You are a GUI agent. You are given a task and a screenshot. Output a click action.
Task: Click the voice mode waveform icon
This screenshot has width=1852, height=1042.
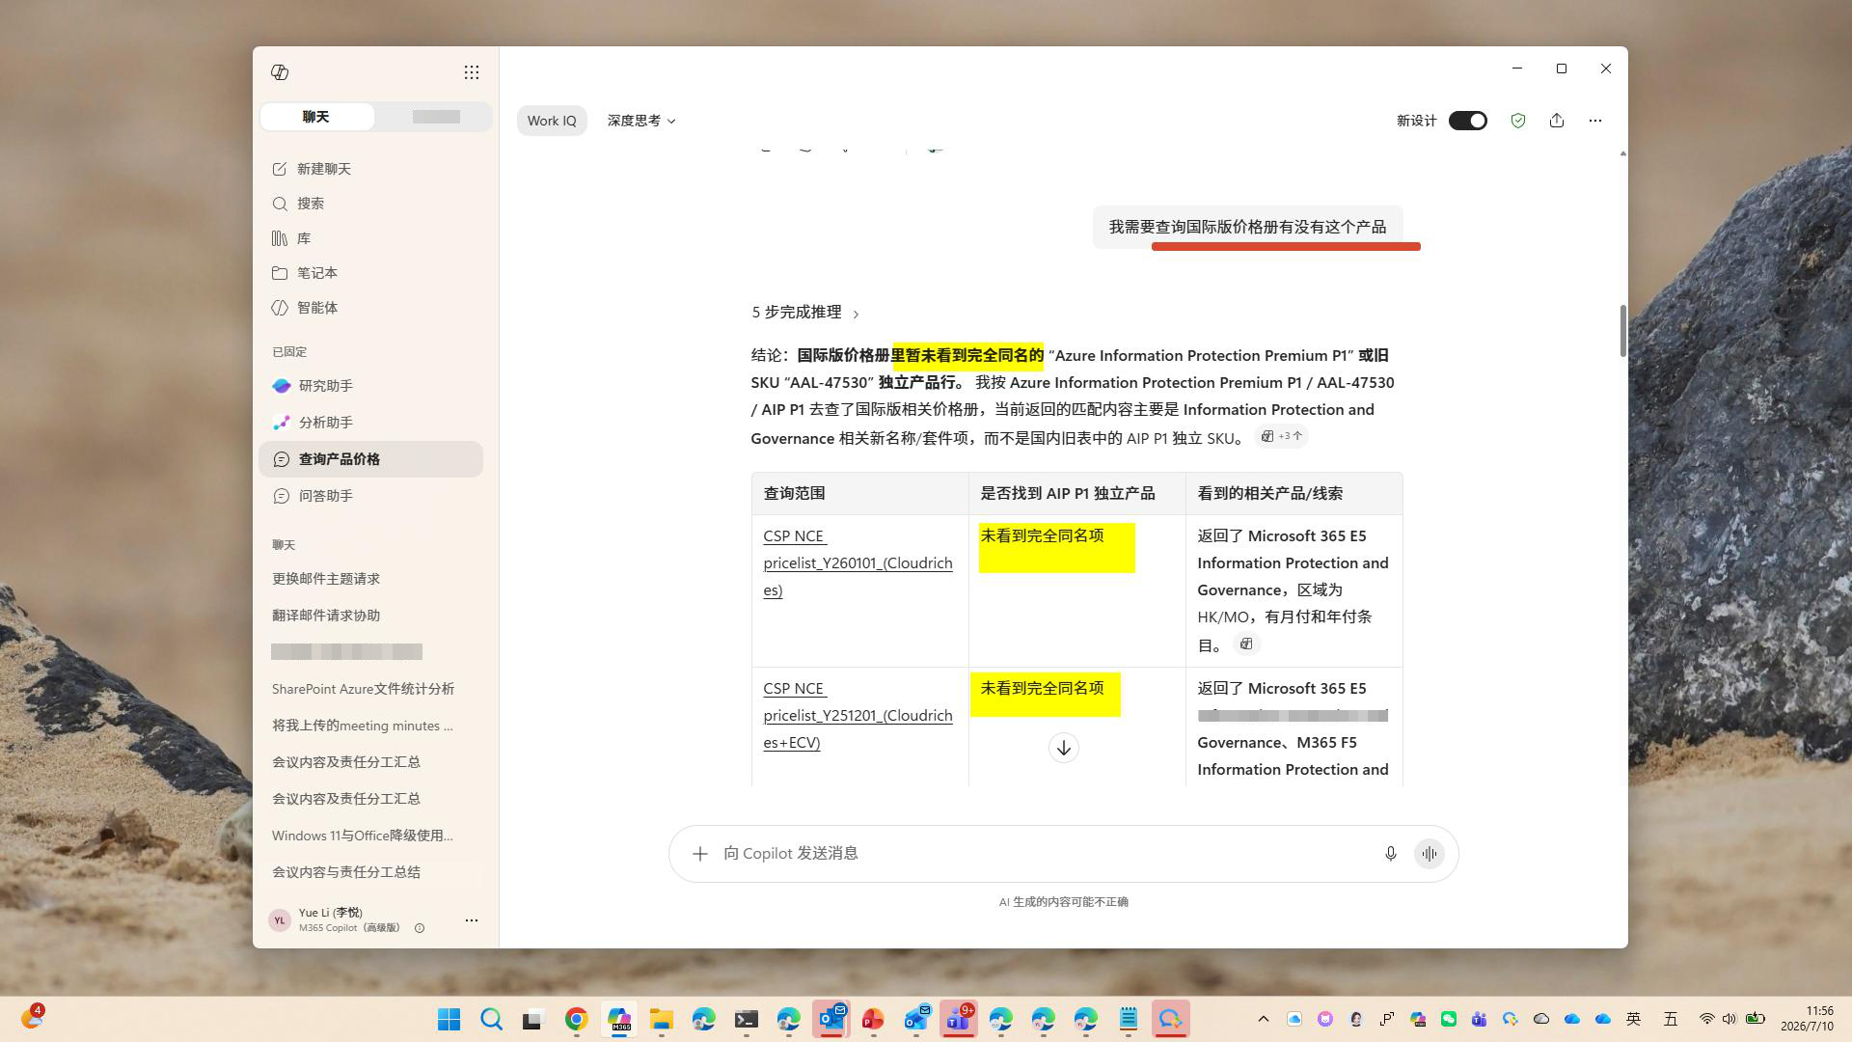coord(1429,854)
